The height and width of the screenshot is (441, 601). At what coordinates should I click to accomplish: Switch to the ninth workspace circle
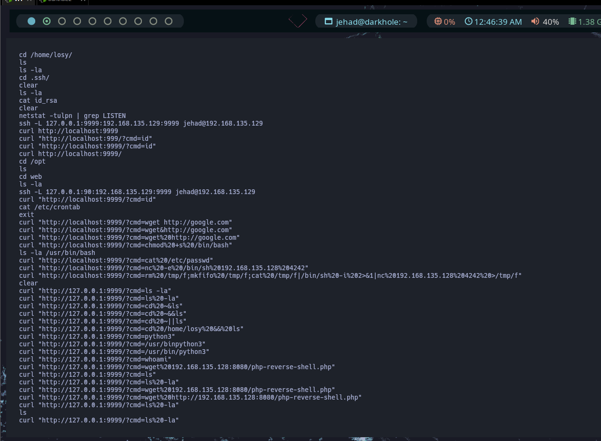[153, 21]
